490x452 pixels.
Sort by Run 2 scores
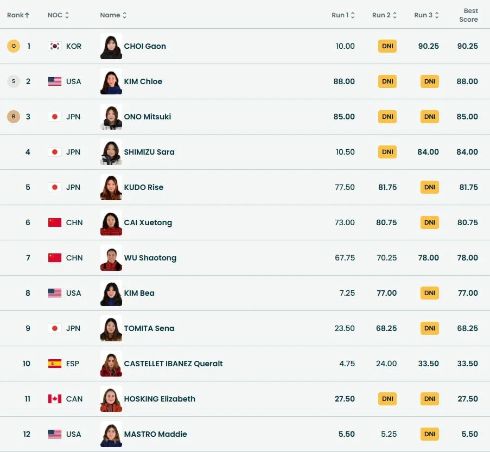point(384,15)
